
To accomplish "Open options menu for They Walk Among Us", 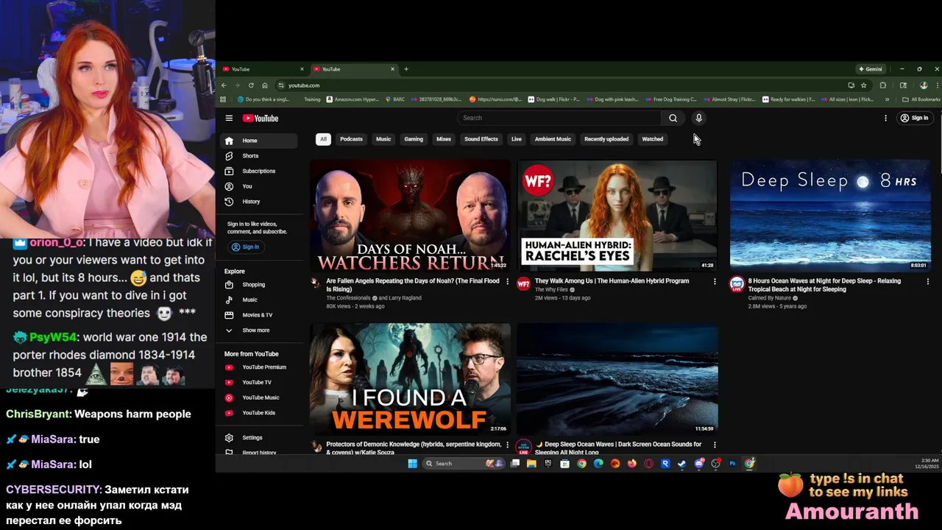I will pyautogui.click(x=715, y=281).
